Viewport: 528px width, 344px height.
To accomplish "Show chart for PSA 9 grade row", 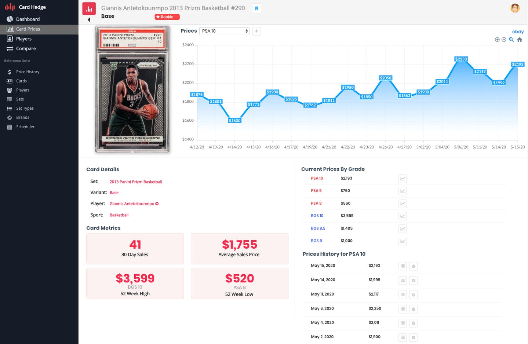I will [x=403, y=191].
